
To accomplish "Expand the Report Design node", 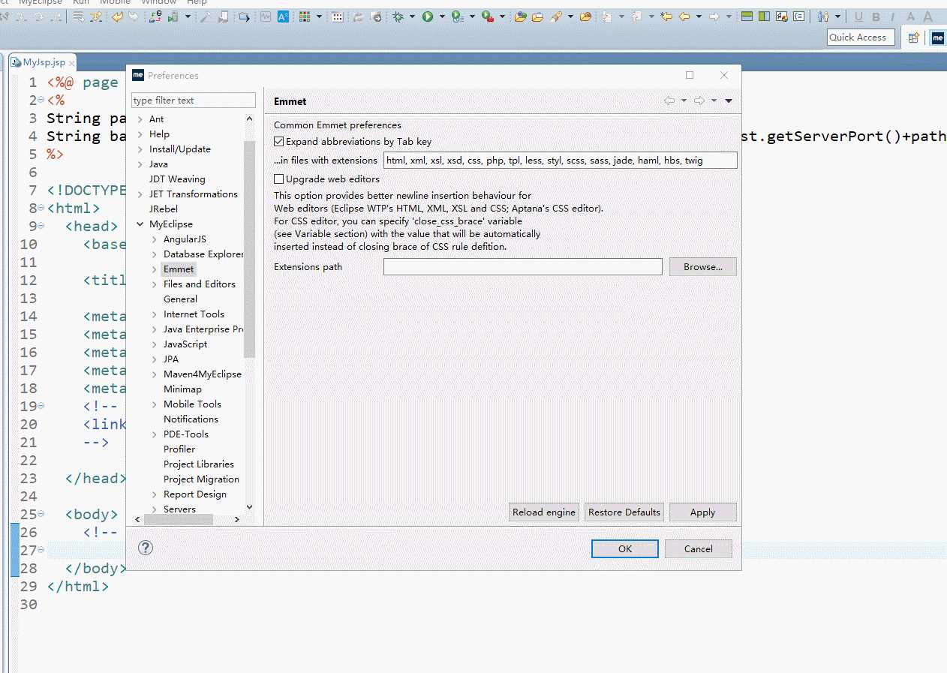I will click(155, 494).
